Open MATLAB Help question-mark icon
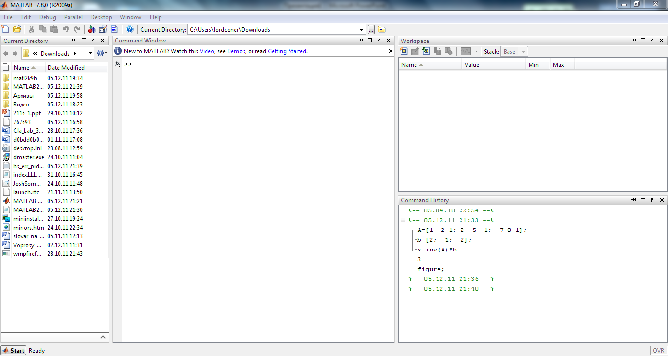This screenshot has width=668, height=356. click(x=130, y=29)
